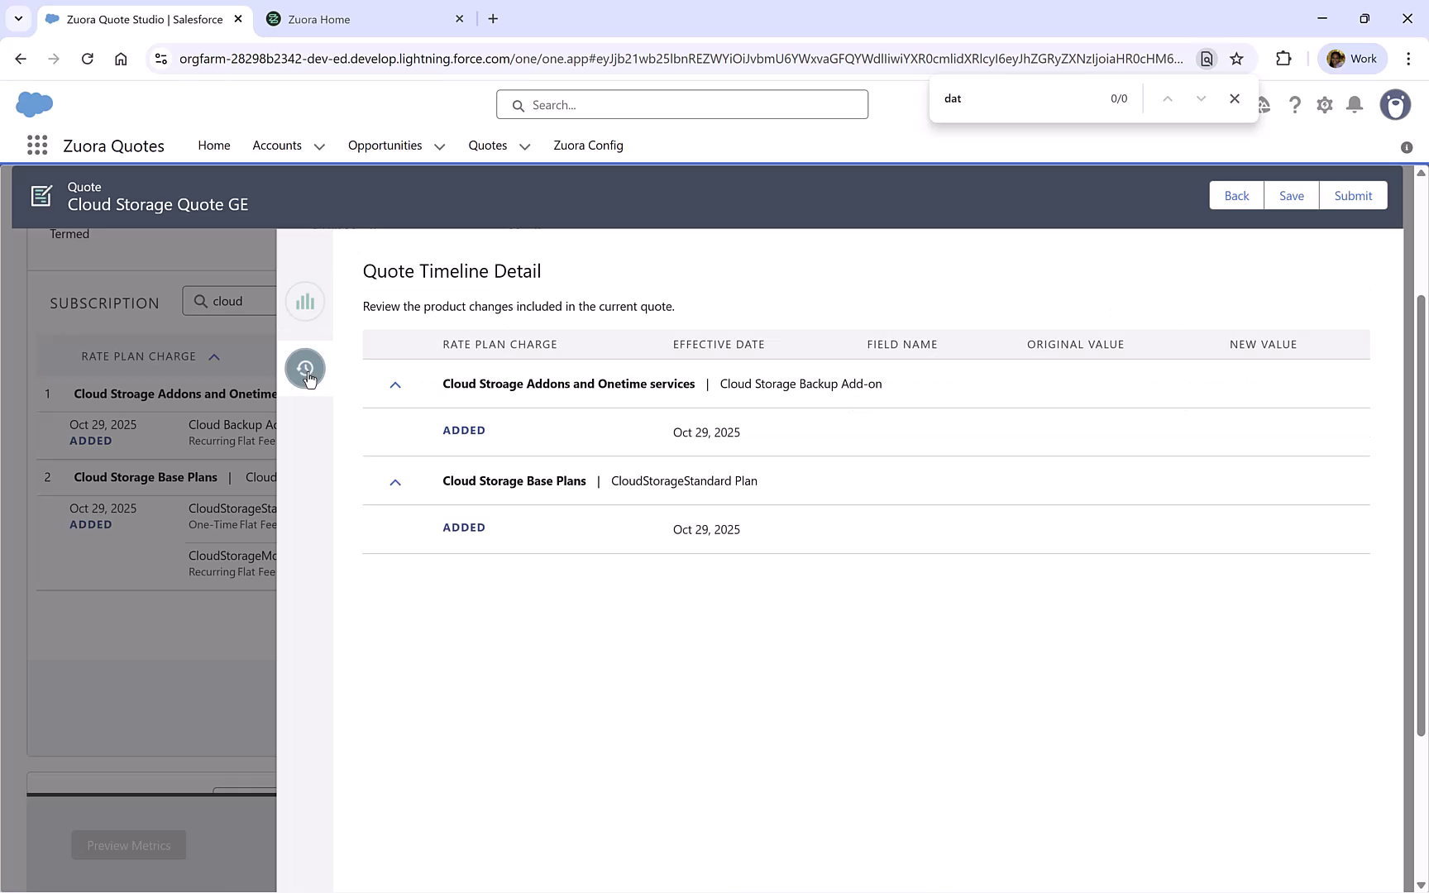Open the Salesforce App Launcher grid
Viewport: 1429px width, 893px height.
point(36,145)
